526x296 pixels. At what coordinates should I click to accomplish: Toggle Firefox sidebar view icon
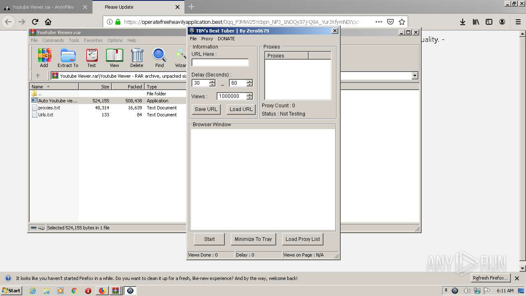point(489,22)
